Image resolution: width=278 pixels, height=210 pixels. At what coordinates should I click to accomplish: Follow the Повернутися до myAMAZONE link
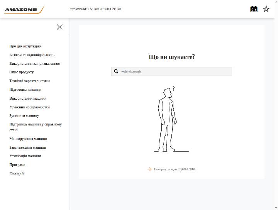175,169
